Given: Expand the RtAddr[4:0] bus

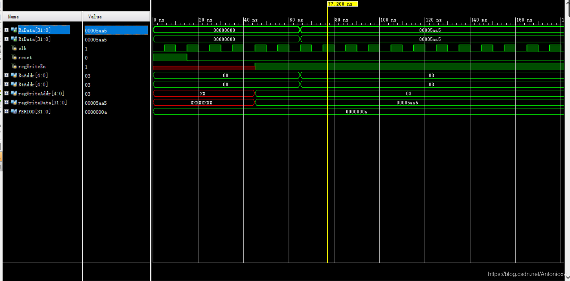Looking at the screenshot, I should pyautogui.click(x=7, y=84).
